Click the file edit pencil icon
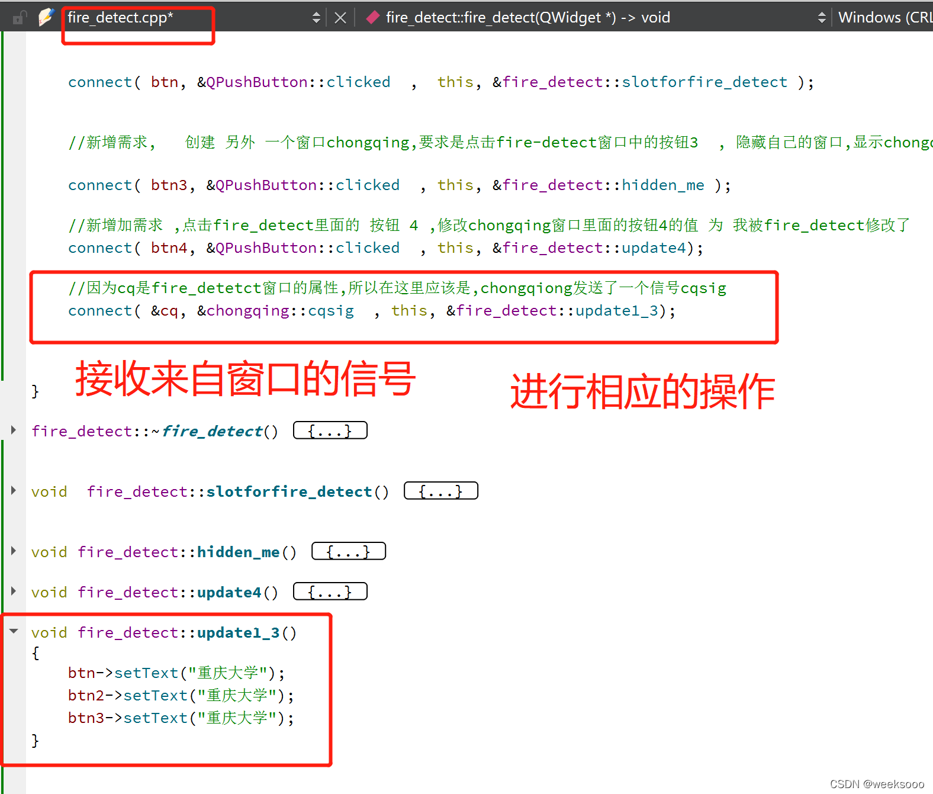This screenshot has width=933, height=794. pyautogui.click(x=46, y=17)
